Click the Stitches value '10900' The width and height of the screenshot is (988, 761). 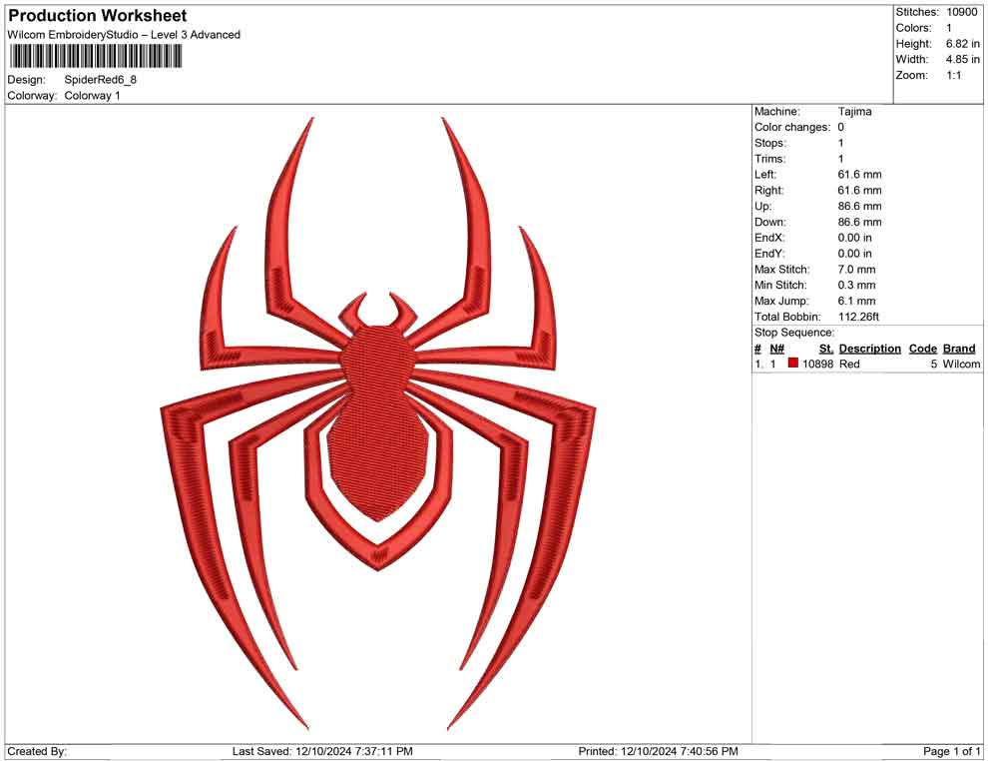coord(961,12)
